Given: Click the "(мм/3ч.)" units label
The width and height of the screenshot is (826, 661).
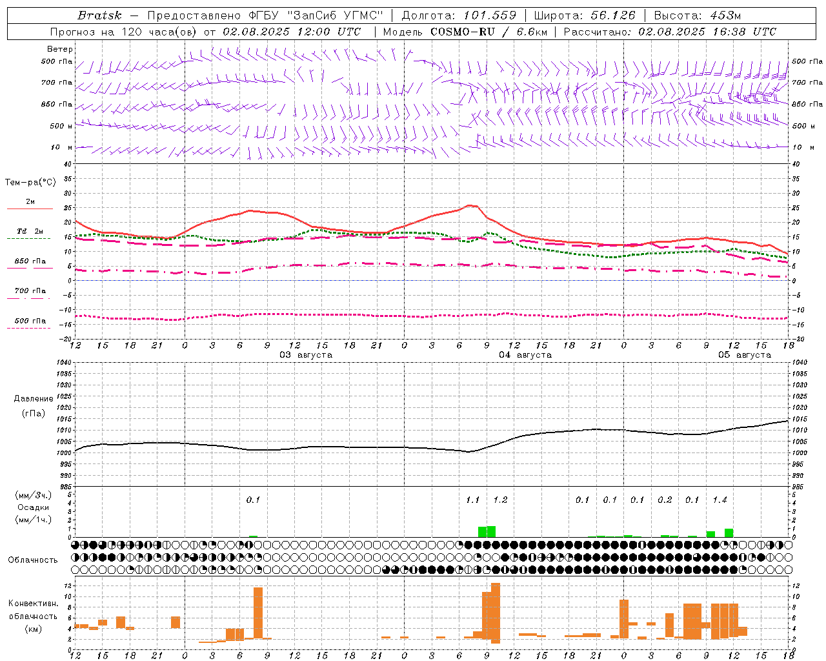Looking at the screenshot, I should 34,495.
